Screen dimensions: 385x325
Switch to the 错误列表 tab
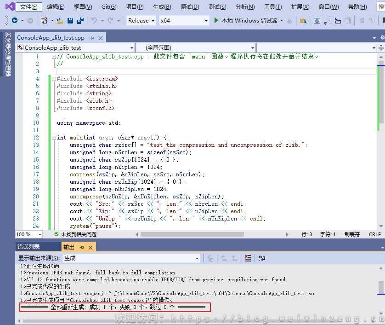(x=28, y=247)
